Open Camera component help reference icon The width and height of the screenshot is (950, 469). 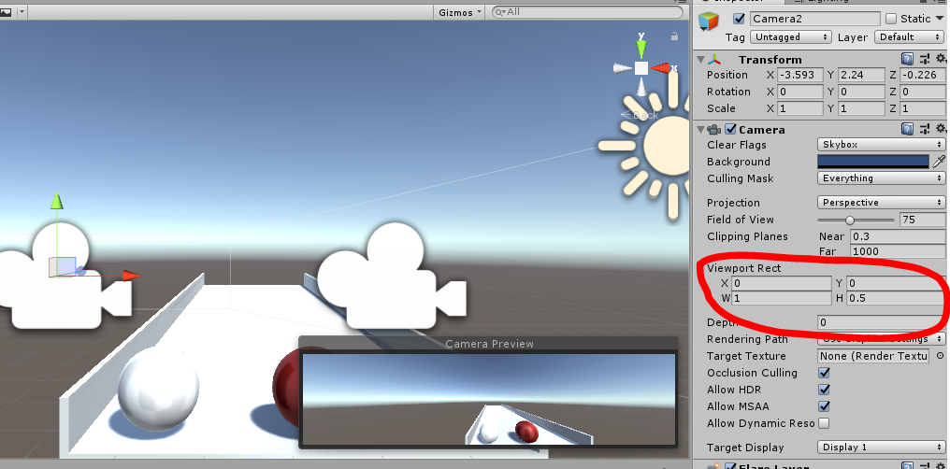[x=907, y=128]
